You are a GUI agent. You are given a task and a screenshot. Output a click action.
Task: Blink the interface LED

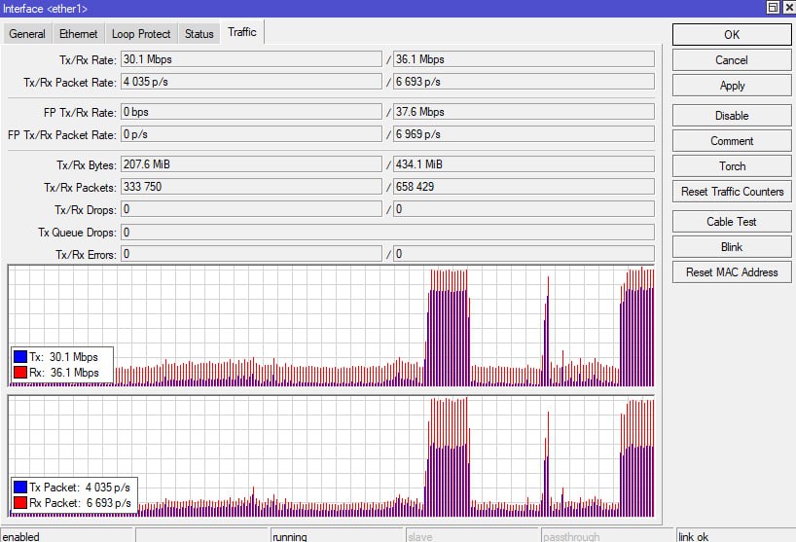(x=732, y=247)
